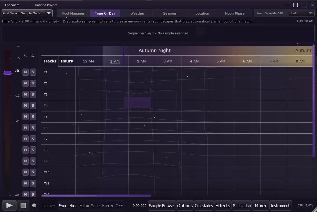This screenshot has height=212, width=317.
Task: Mute track T3
Action: pyautogui.click(x=25, y=94)
